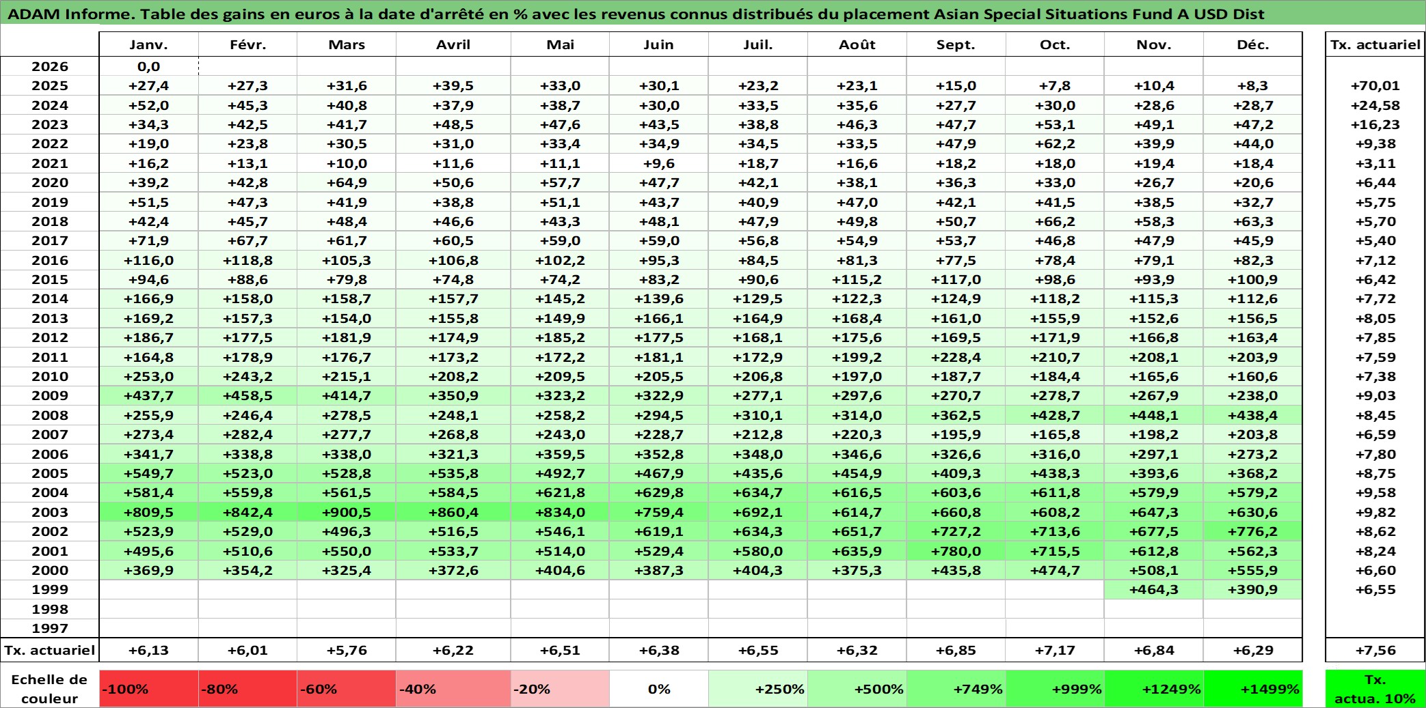Click the +71,9 cell for Janv. 2017
This screenshot has width=1426, height=708.
click(x=149, y=240)
